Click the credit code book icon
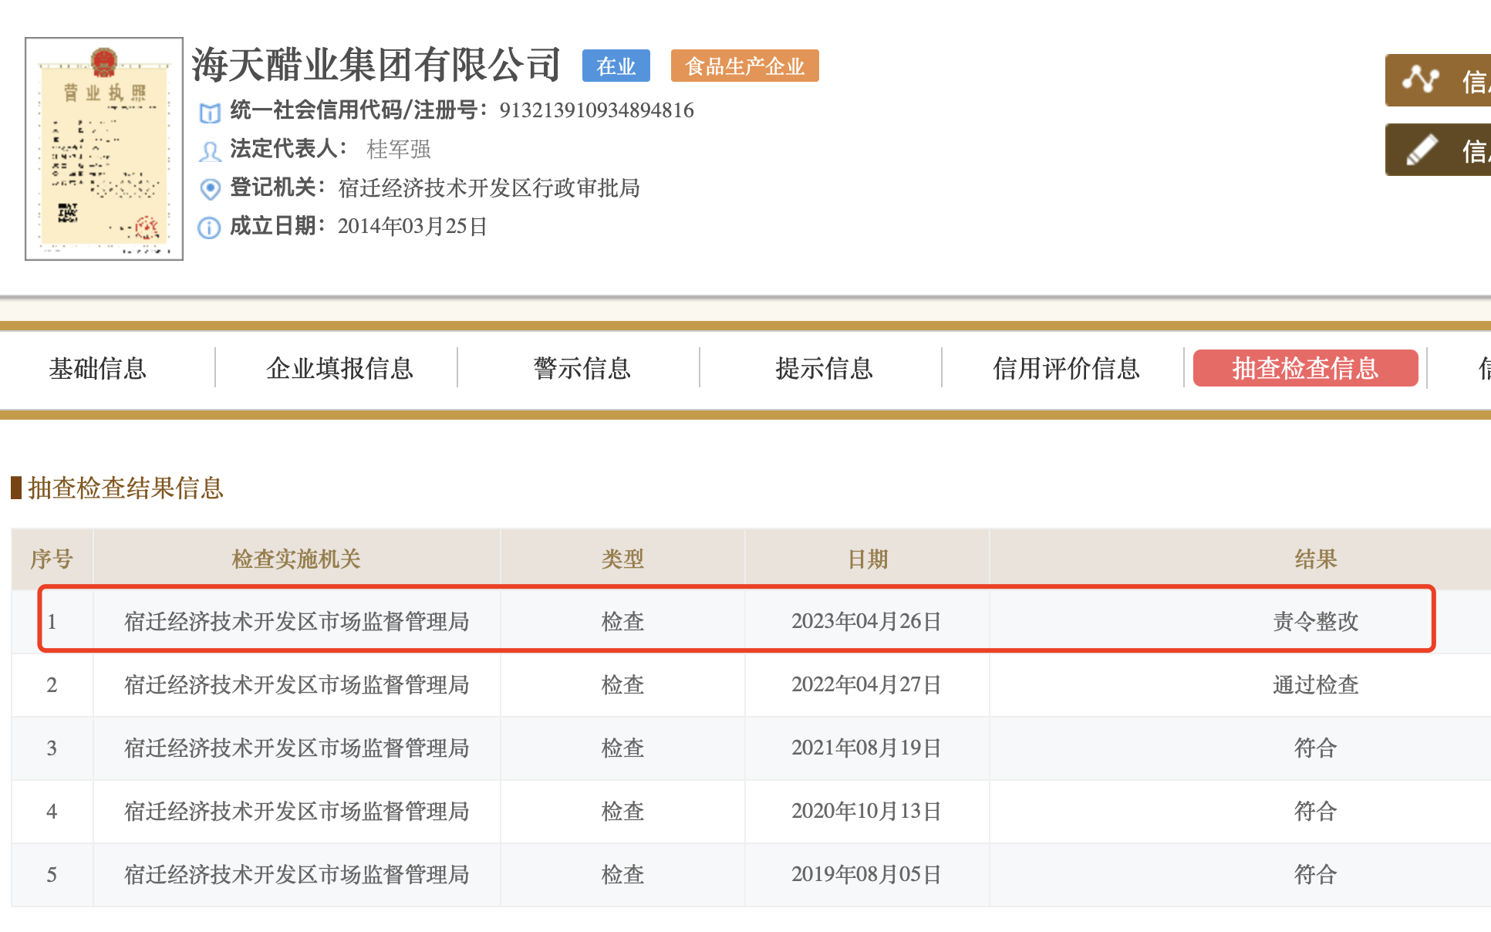1491x932 pixels. coord(209,113)
